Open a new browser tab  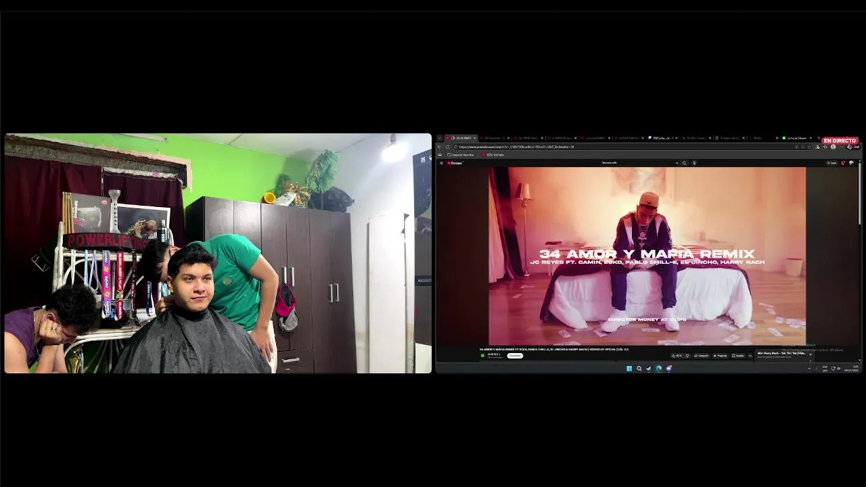[x=819, y=138]
